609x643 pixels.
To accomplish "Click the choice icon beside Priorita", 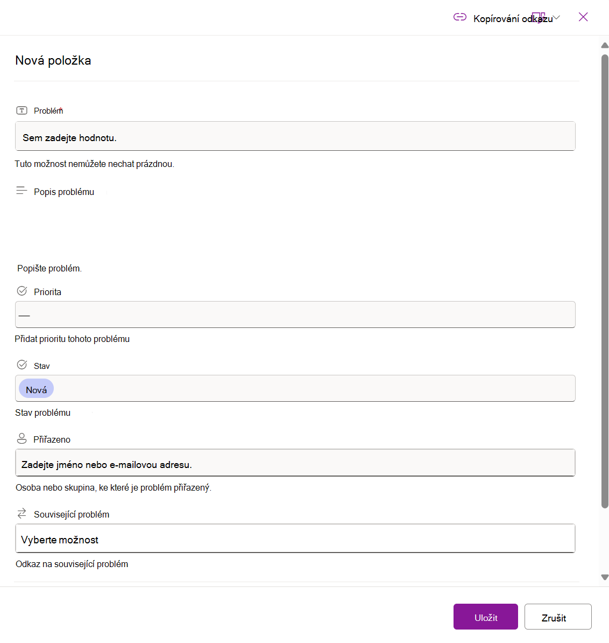I will (22, 291).
